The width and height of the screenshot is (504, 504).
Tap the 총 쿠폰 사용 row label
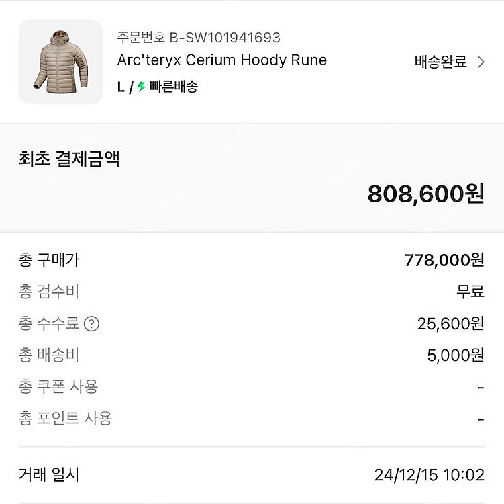click(58, 387)
